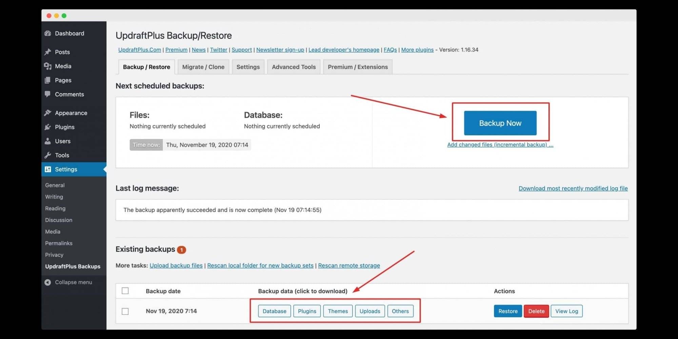Viewport: 678px width, 339px height.
Task: Open the Advanced Tools tab
Action: click(294, 67)
